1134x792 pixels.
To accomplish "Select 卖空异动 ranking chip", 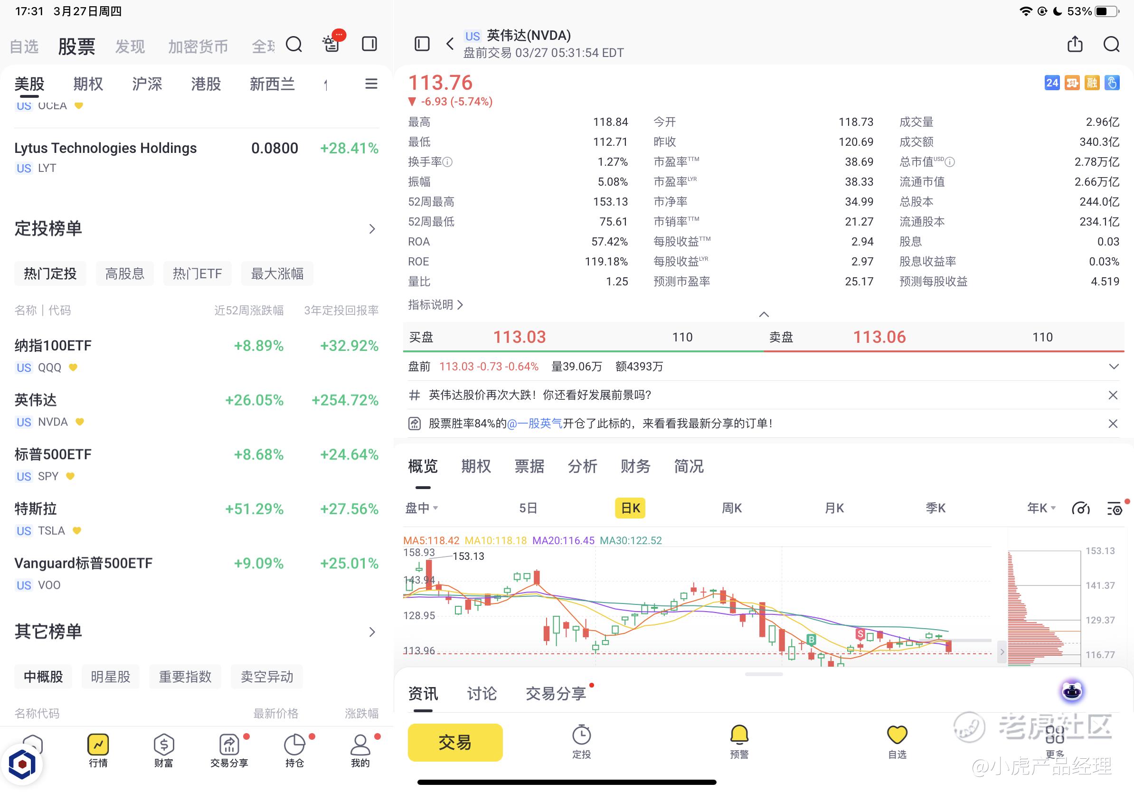I will (x=267, y=677).
